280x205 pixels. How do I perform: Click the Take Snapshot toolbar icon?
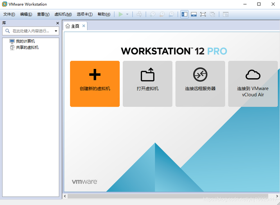153,14
